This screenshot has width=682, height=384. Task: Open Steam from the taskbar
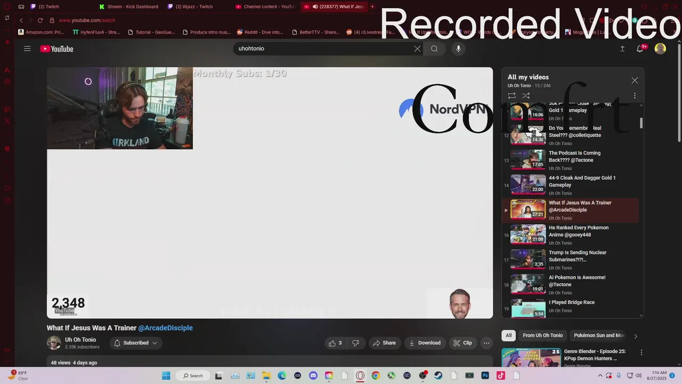click(439, 375)
